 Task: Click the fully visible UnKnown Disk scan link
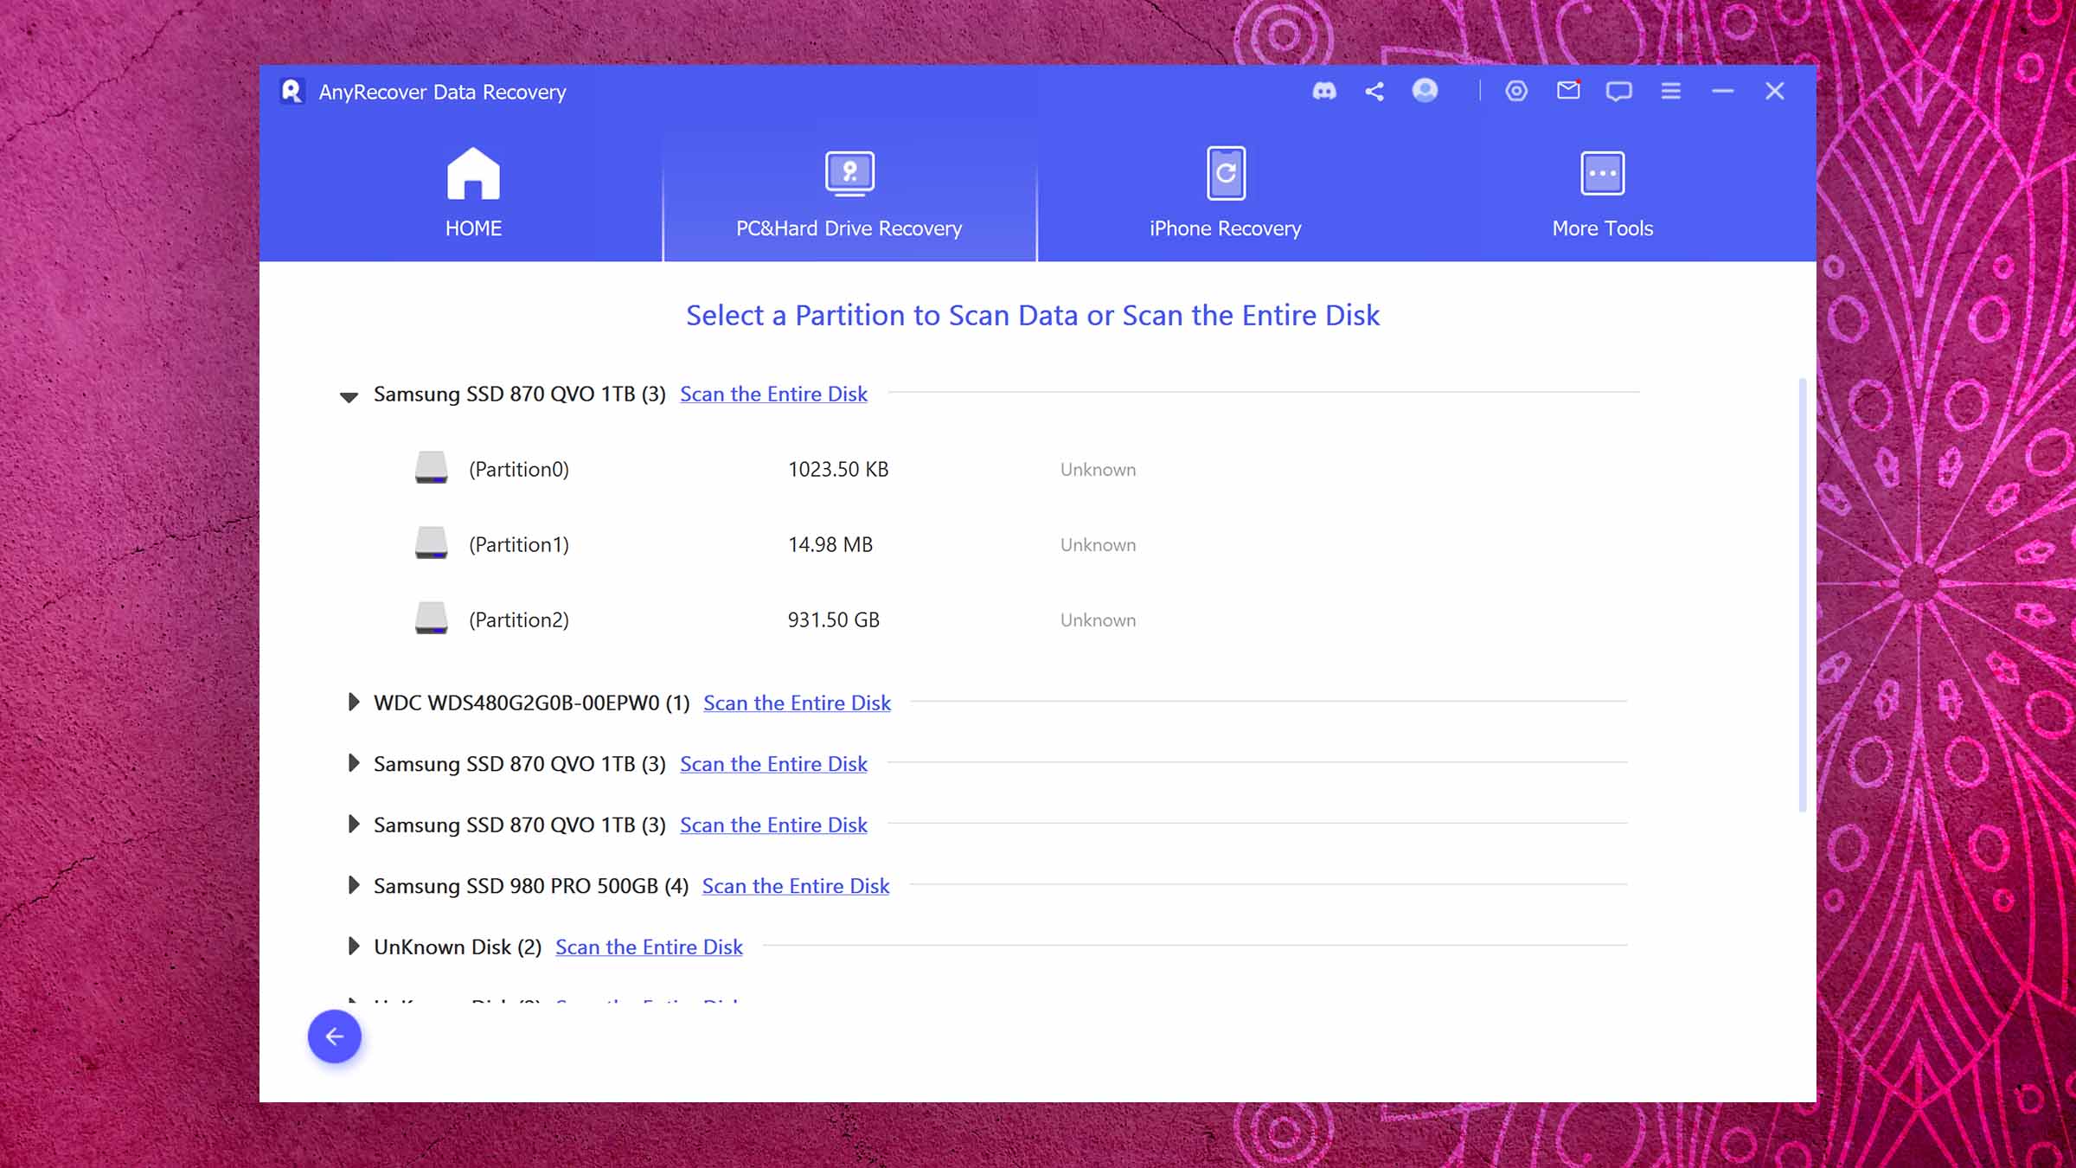(x=649, y=947)
